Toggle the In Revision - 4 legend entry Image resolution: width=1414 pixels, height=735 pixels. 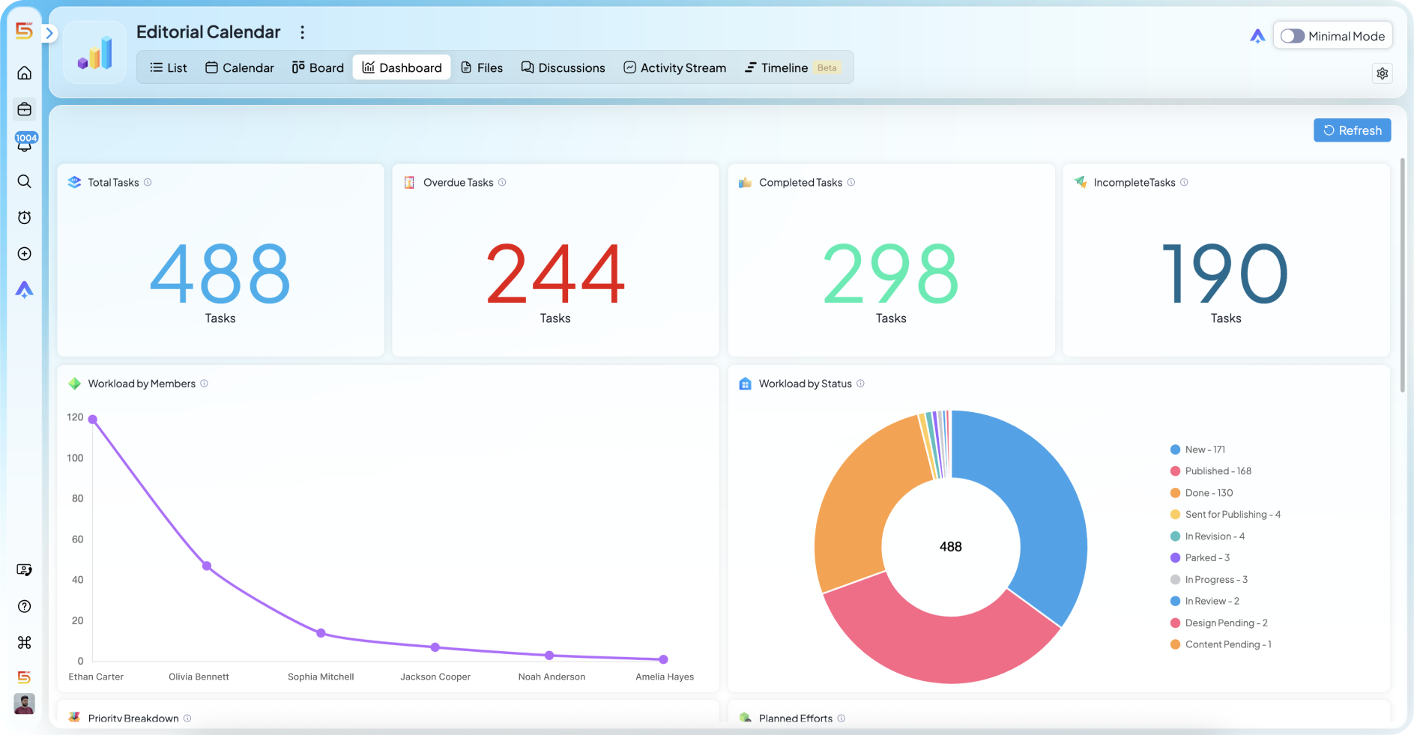1207,536
